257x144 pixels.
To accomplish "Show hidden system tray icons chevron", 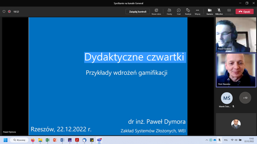I will click(x=207, y=140).
